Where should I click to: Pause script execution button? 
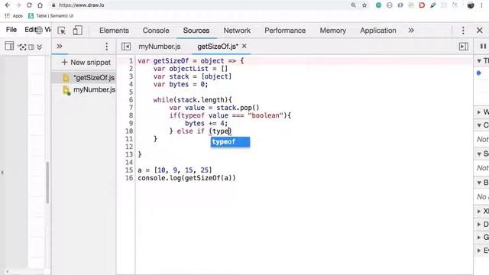(x=483, y=47)
